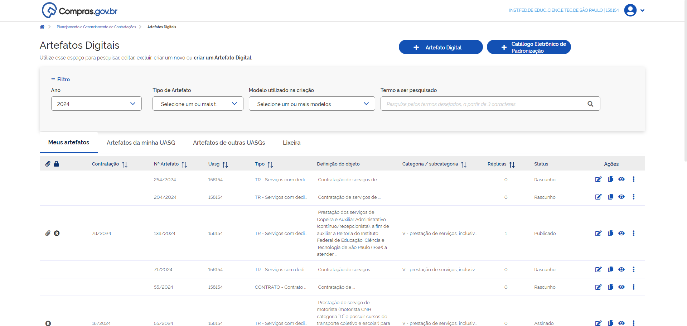
Task: Click Catálogo Eletrônico de Padronização button
Action: 529,47
